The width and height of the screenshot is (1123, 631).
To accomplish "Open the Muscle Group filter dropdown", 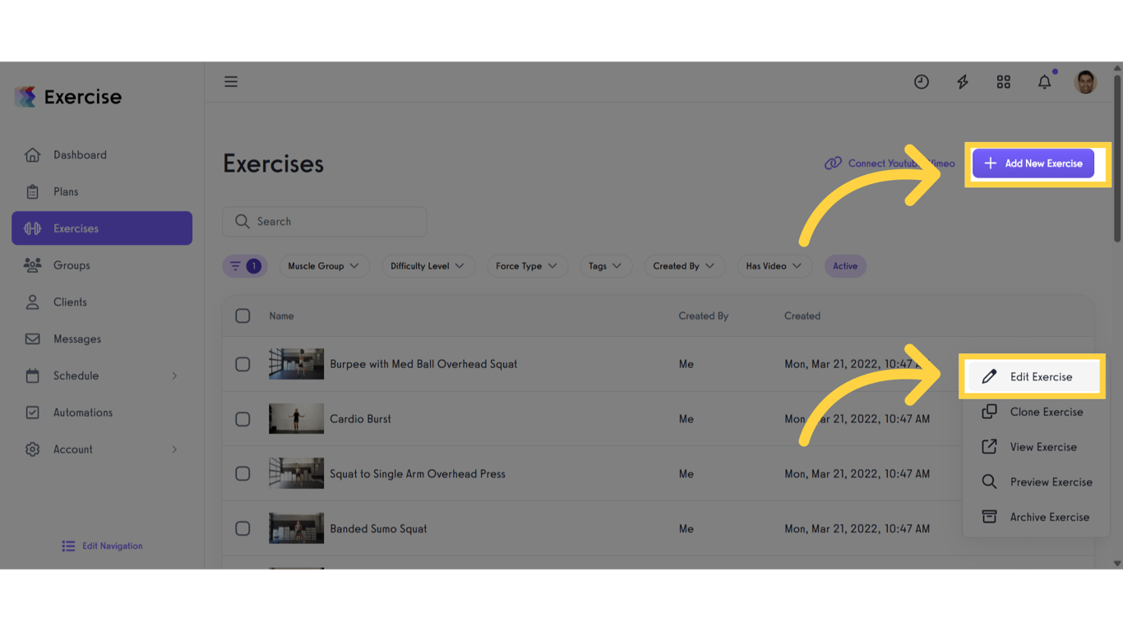I will [324, 266].
